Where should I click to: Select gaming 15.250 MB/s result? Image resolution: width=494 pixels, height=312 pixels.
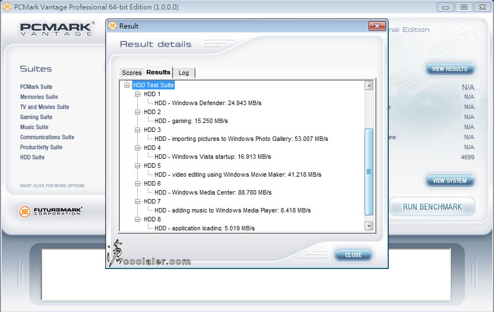point(191,121)
